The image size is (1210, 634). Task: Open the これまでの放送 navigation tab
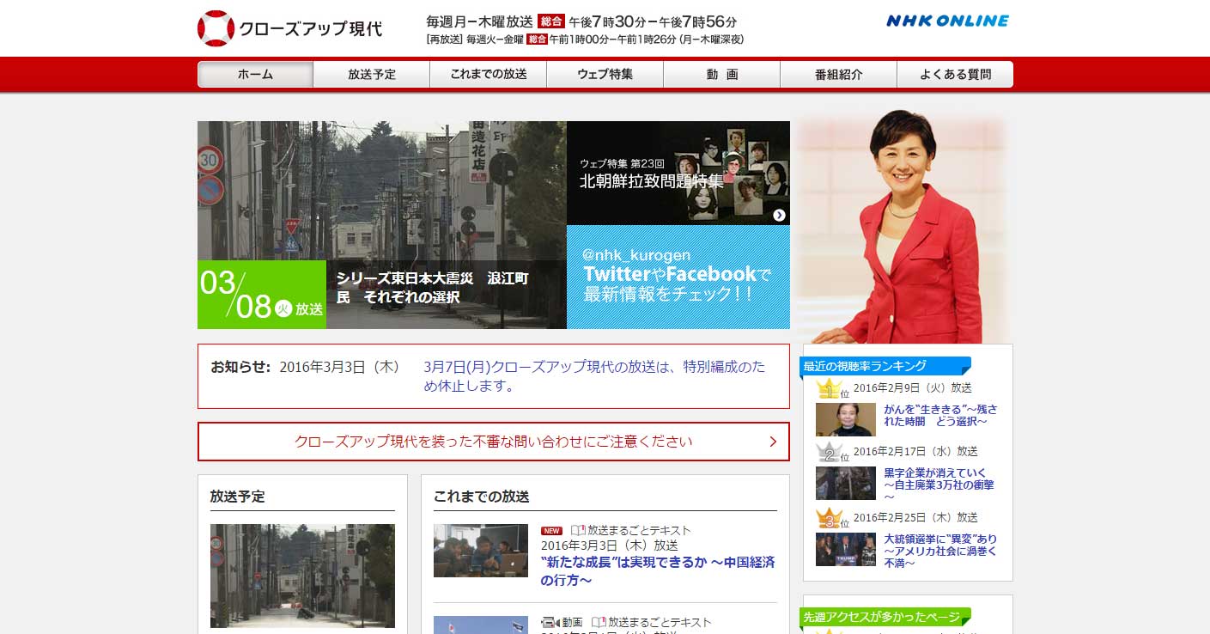(x=489, y=75)
